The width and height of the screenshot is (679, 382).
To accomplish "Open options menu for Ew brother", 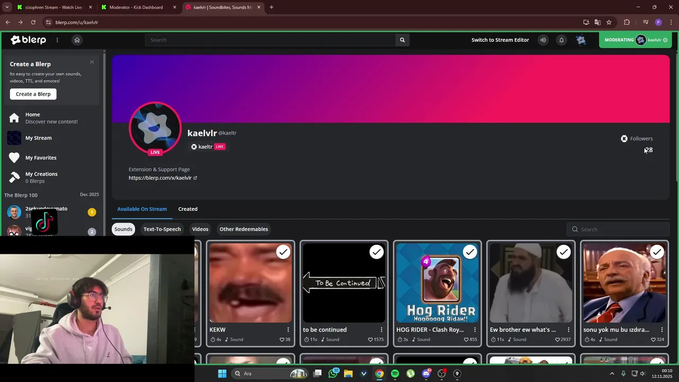I will 568,329.
